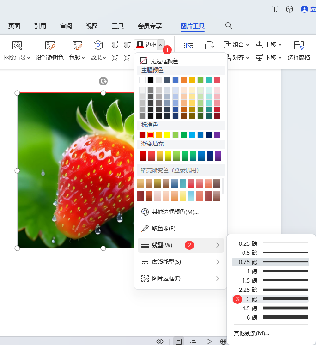Open the Group (组合) dropdown

coord(236,45)
